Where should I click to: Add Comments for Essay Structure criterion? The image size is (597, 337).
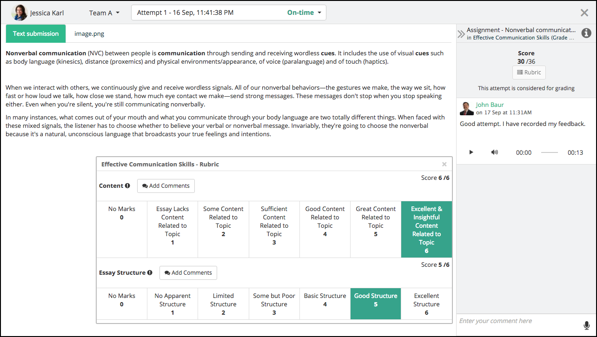coord(188,273)
